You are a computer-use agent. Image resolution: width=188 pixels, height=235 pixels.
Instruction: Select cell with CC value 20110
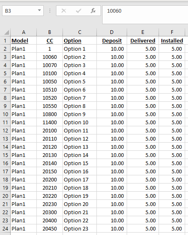pos(49,139)
